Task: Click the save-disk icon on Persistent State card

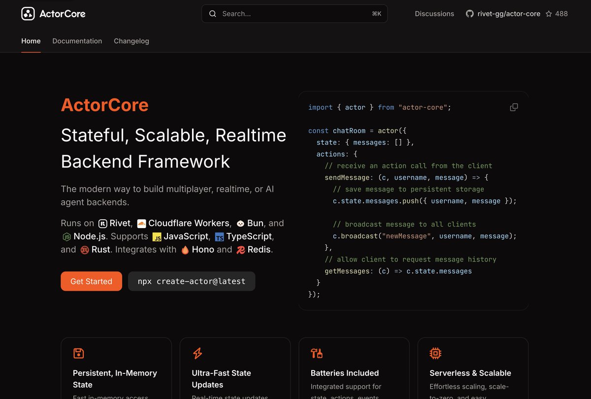Action: [x=78, y=353]
